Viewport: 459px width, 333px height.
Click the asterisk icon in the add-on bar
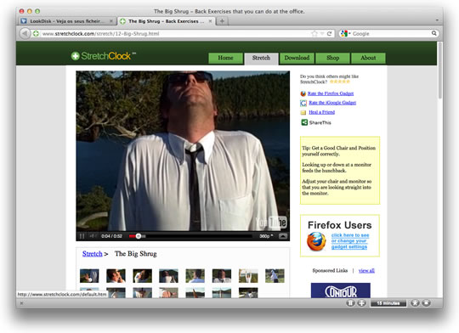pyautogui.click(x=415, y=303)
